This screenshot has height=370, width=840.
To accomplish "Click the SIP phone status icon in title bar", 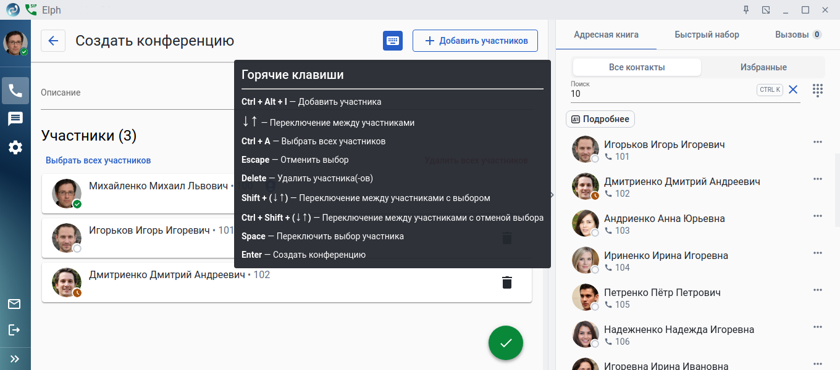I will (31, 10).
